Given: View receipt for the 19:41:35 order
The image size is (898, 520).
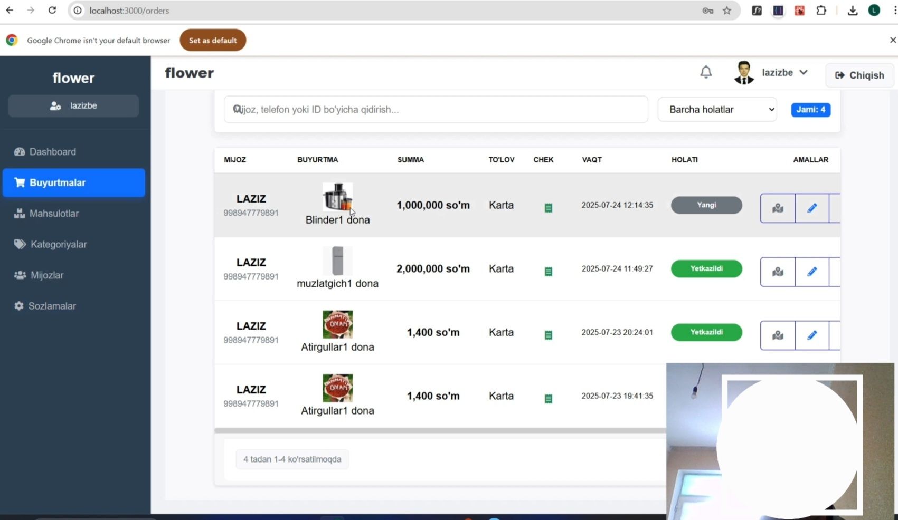Looking at the screenshot, I should tap(549, 399).
